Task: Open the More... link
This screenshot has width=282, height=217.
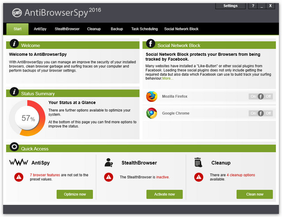Action: coord(168,78)
